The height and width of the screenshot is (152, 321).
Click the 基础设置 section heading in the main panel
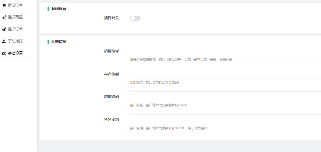coord(59,9)
